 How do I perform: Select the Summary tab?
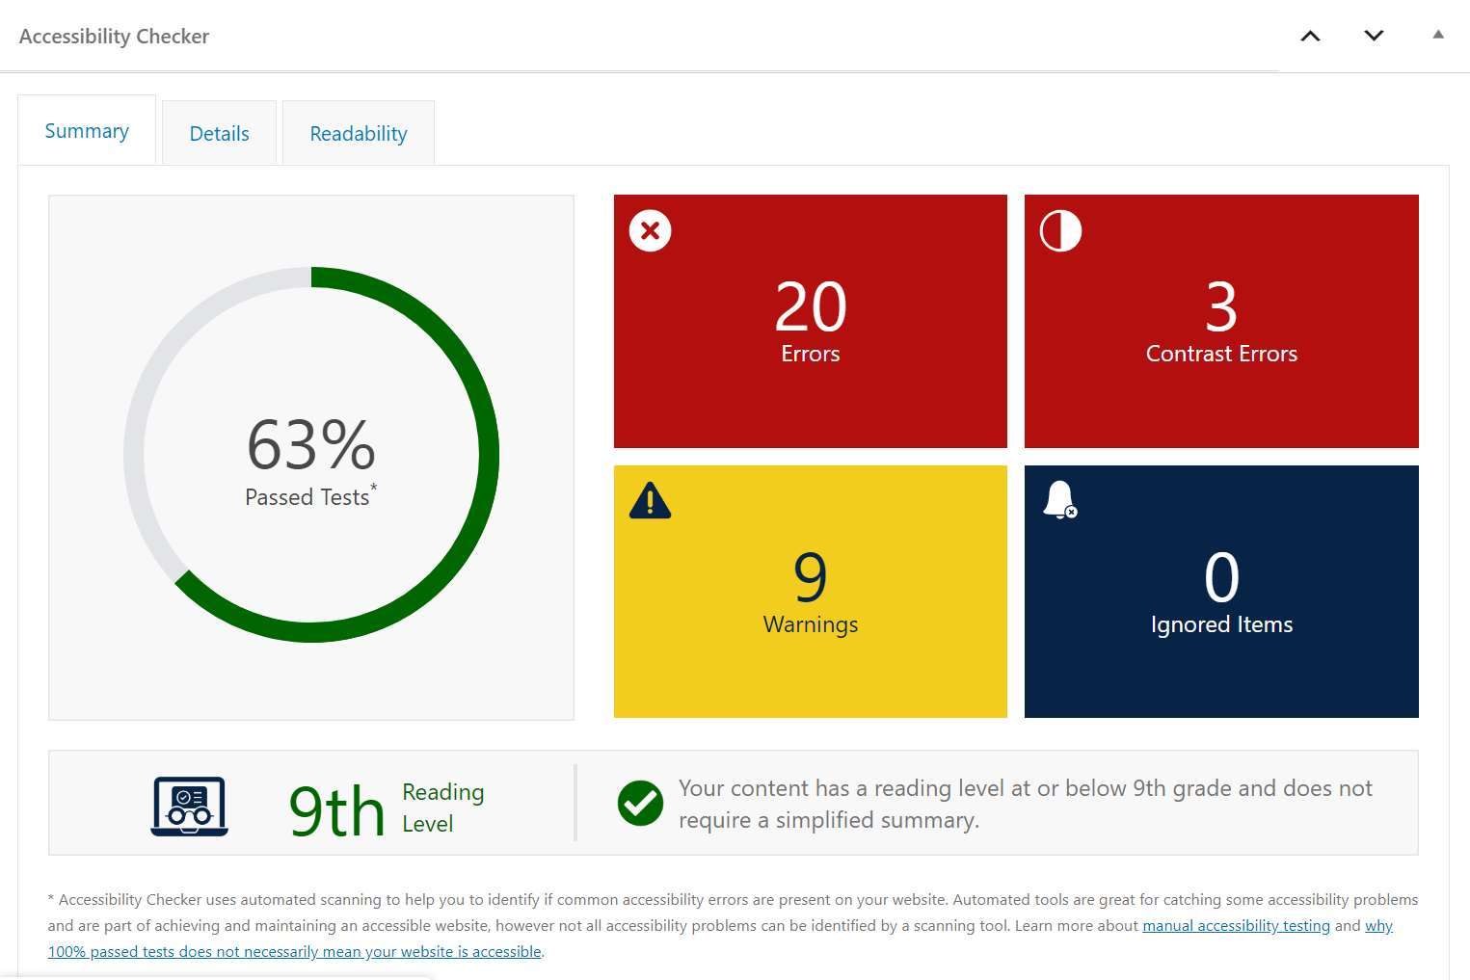pos(86,130)
